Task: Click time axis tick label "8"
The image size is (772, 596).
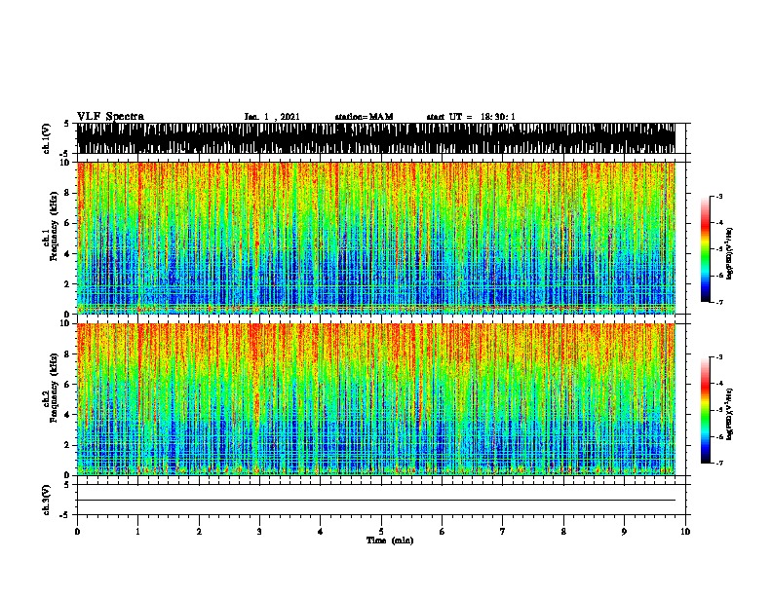Action: tap(563, 532)
